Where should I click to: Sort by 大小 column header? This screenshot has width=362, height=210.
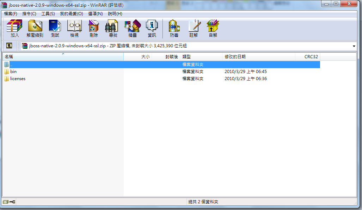click(x=137, y=57)
